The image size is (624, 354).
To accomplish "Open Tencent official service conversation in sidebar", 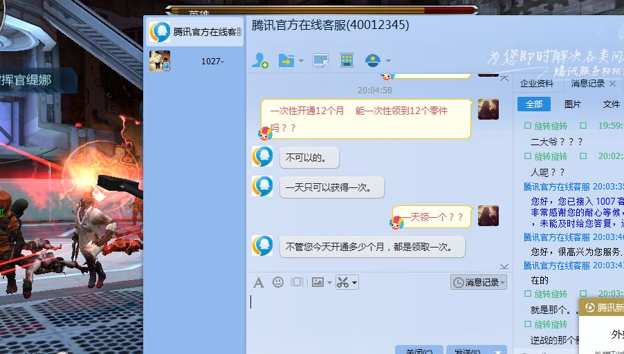I will coord(194,32).
